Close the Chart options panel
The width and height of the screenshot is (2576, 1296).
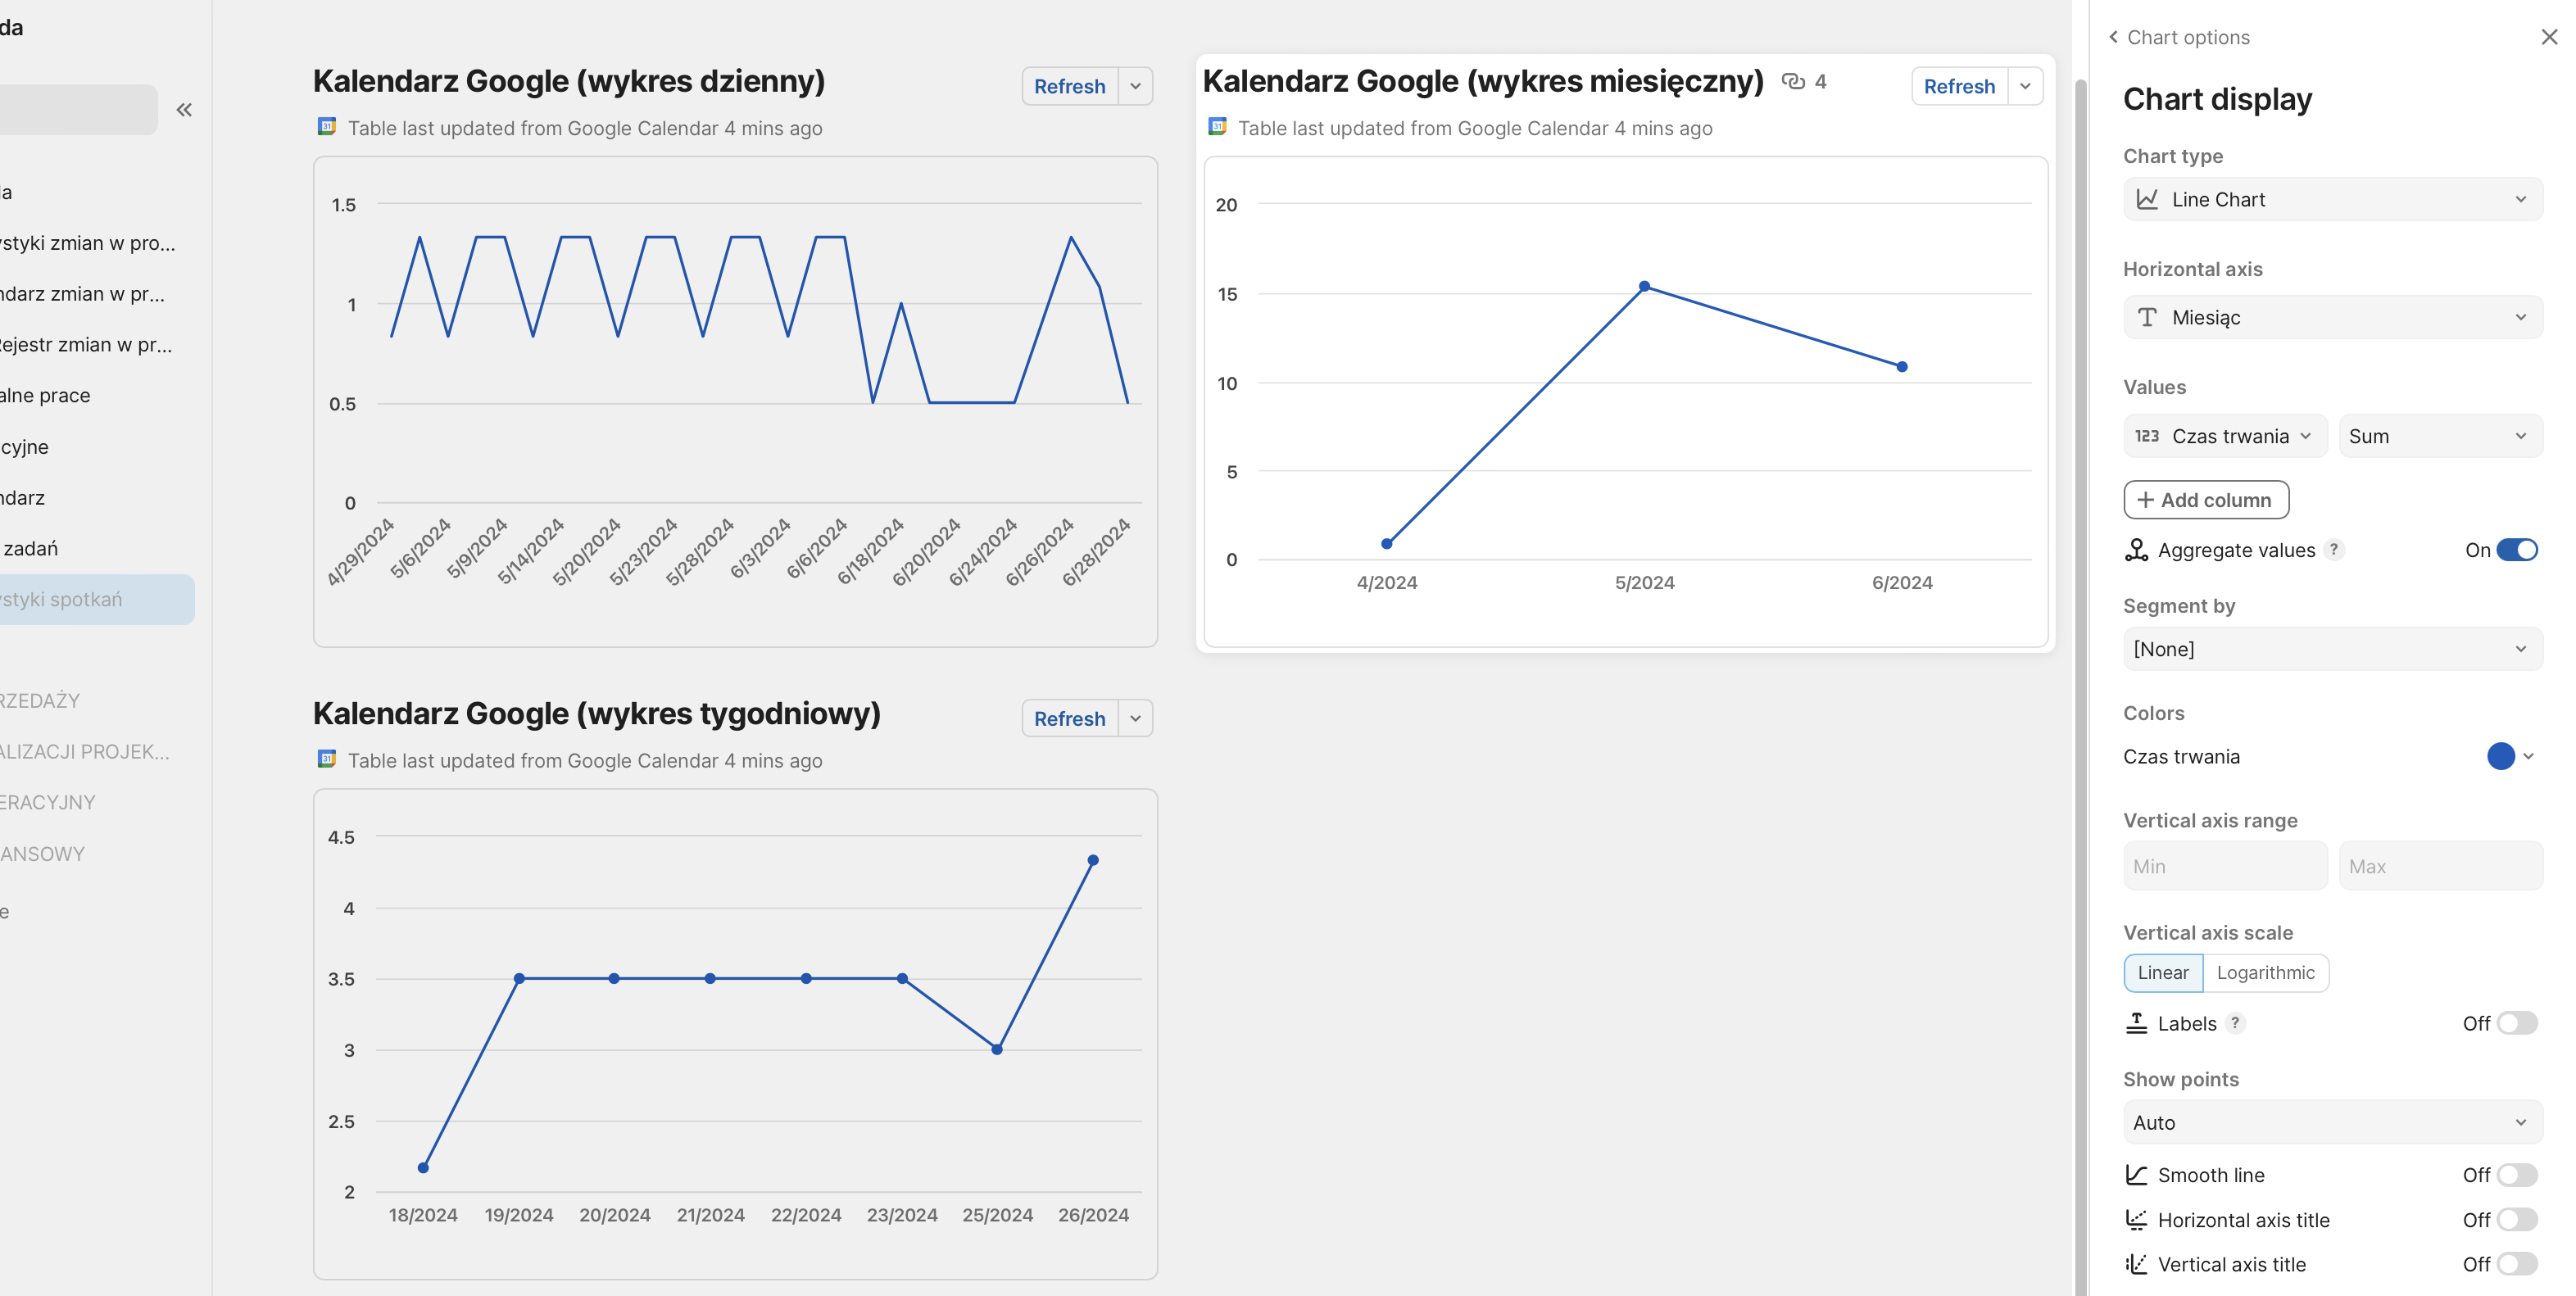(2549, 37)
